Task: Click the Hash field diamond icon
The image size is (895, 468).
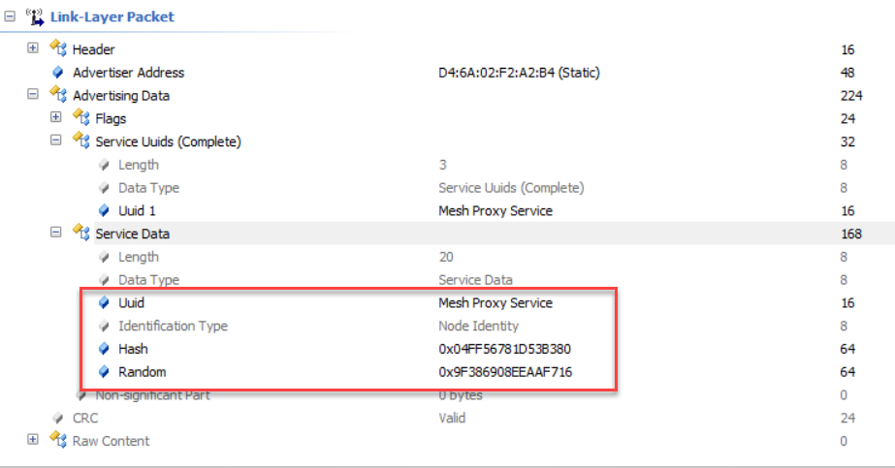Action: [105, 349]
